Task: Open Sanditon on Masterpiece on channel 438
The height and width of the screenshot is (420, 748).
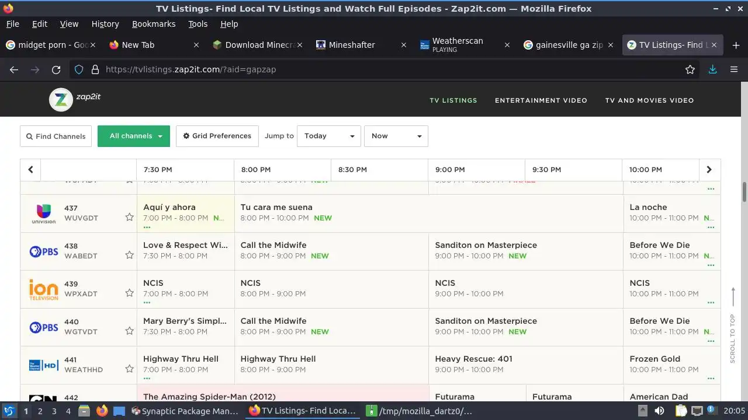Action: [x=526, y=251]
